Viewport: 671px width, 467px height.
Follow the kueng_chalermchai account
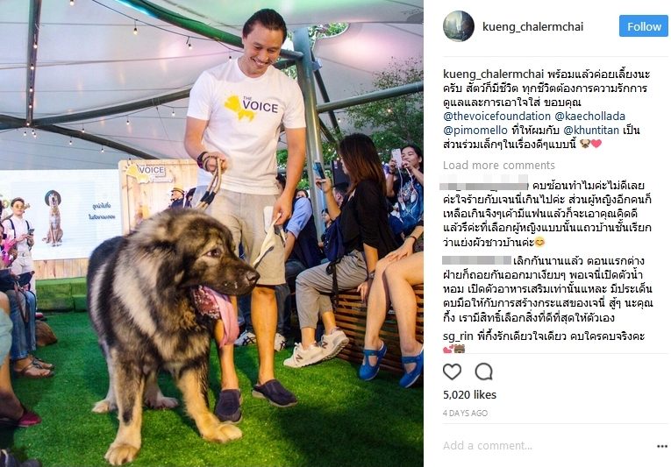tap(644, 26)
